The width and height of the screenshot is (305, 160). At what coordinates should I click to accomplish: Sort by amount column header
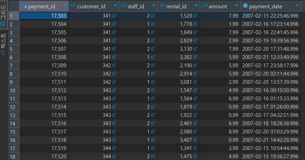point(218,7)
